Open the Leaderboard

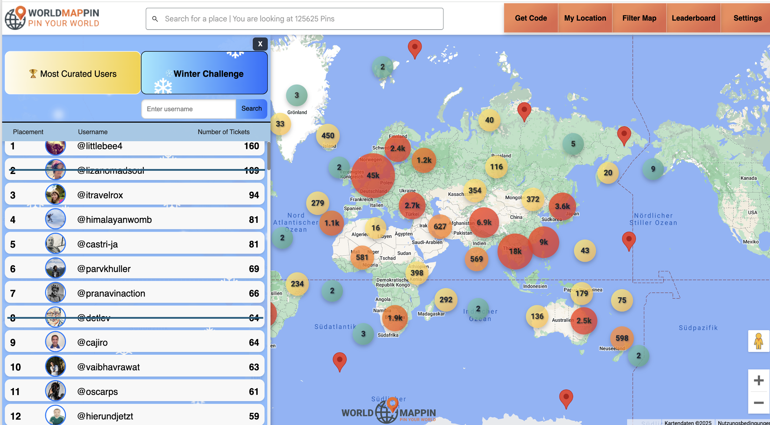[693, 18]
